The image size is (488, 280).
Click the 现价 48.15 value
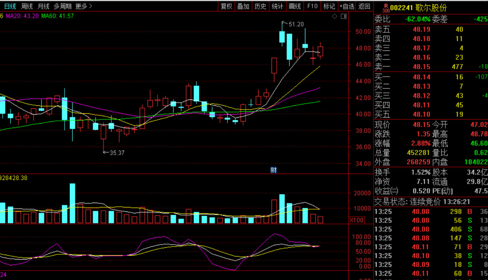pos(421,125)
